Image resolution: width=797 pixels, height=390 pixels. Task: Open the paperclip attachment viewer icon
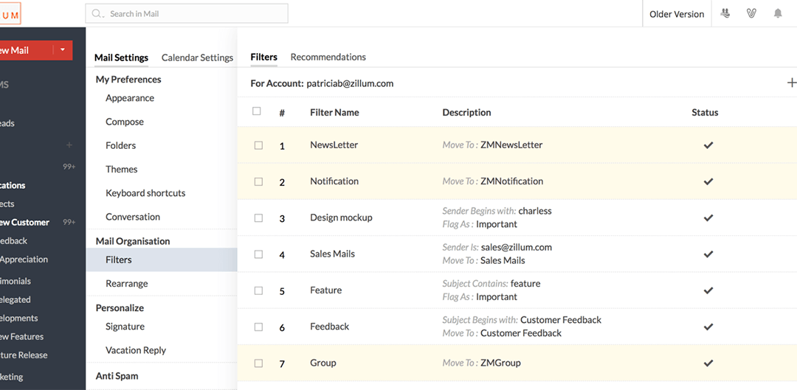point(751,13)
